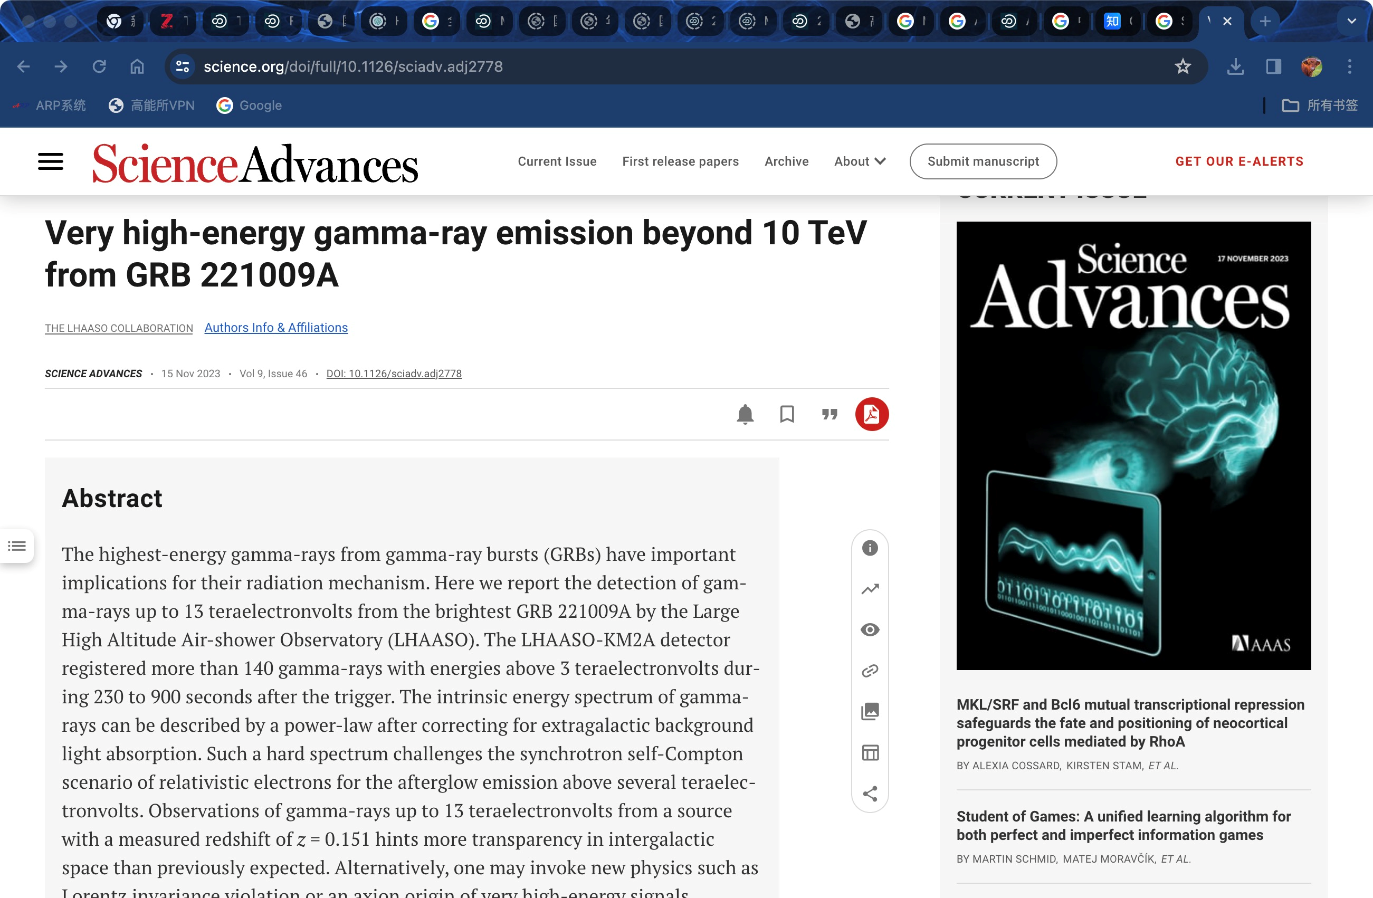Open Student of Games article link
Screen dimensions: 1373x898
click(1123, 826)
